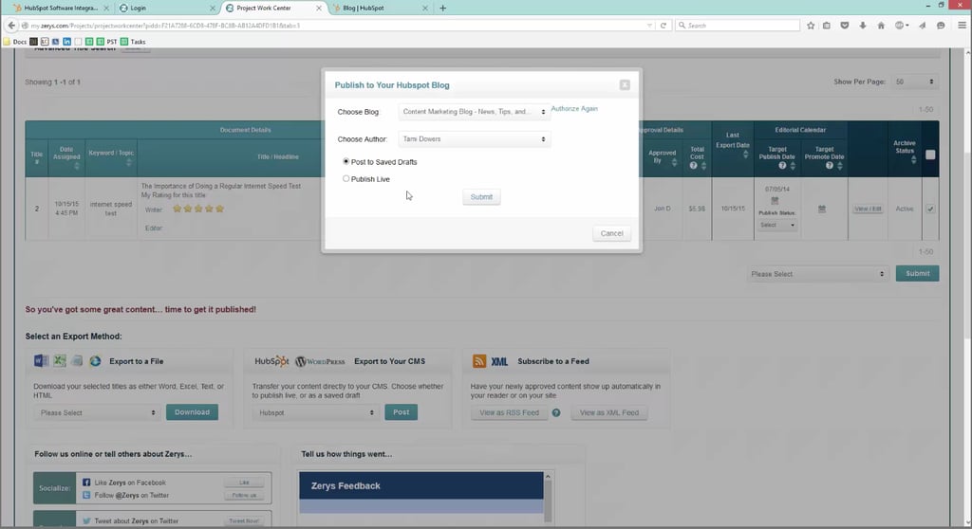Click the orange RSS feed icon
This screenshot has width=972, height=529.
click(479, 361)
